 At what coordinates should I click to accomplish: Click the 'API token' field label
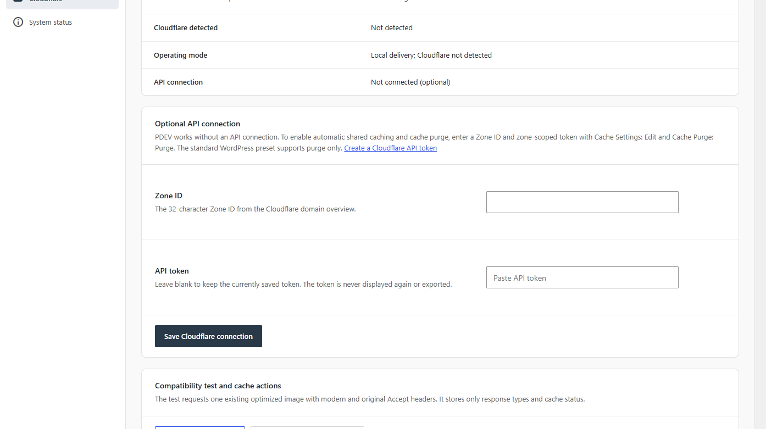[x=172, y=271]
